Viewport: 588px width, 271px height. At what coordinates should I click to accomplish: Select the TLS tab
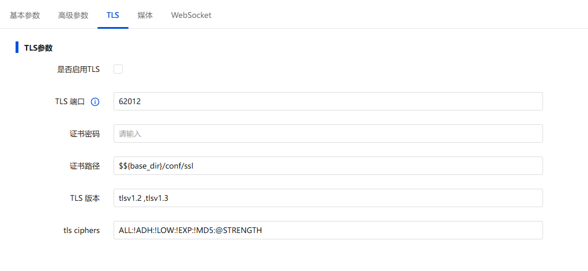pyautogui.click(x=113, y=15)
